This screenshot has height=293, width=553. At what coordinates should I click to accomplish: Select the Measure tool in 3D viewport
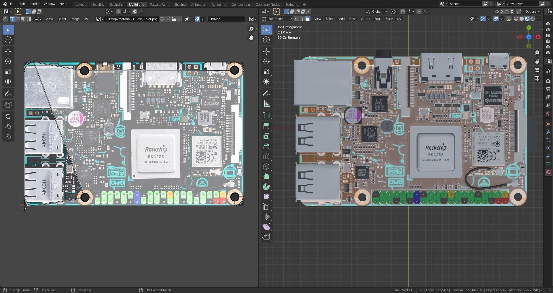click(x=266, y=104)
